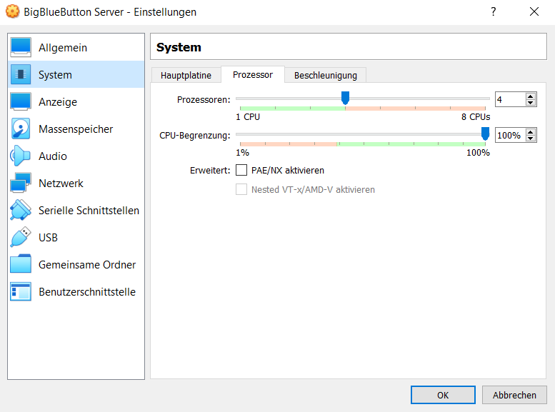555x412 pixels.
Task: Cancel with the Abbrechen button
Action: (514, 395)
